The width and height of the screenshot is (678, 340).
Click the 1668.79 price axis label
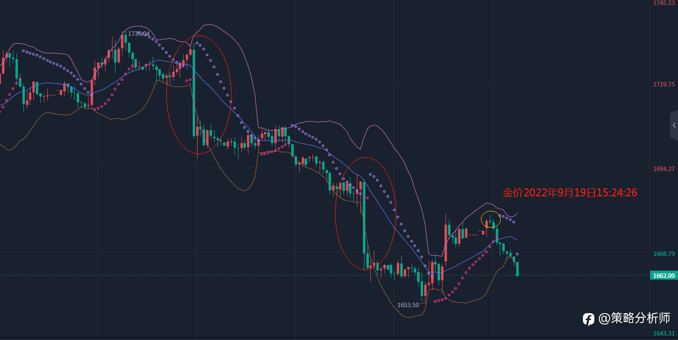664,254
